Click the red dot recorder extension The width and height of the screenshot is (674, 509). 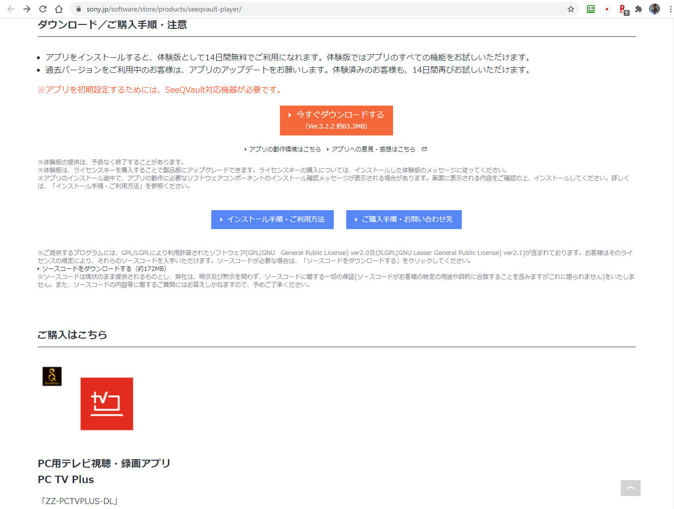click(x=607, y=9)
